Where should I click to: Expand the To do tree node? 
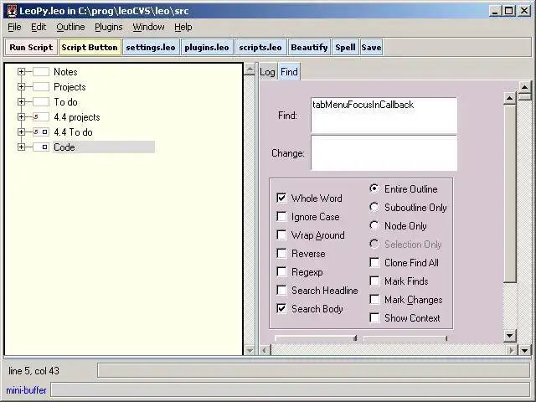click(21, 102)
